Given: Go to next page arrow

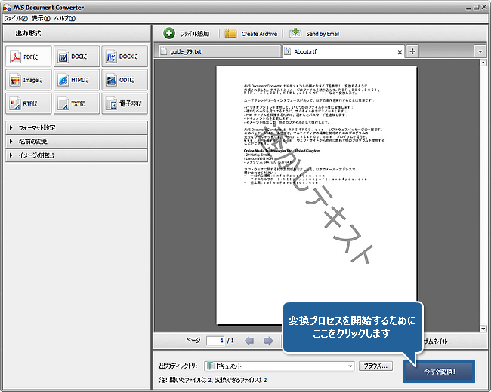Looking at the screenshot, I should click(268, 341).
